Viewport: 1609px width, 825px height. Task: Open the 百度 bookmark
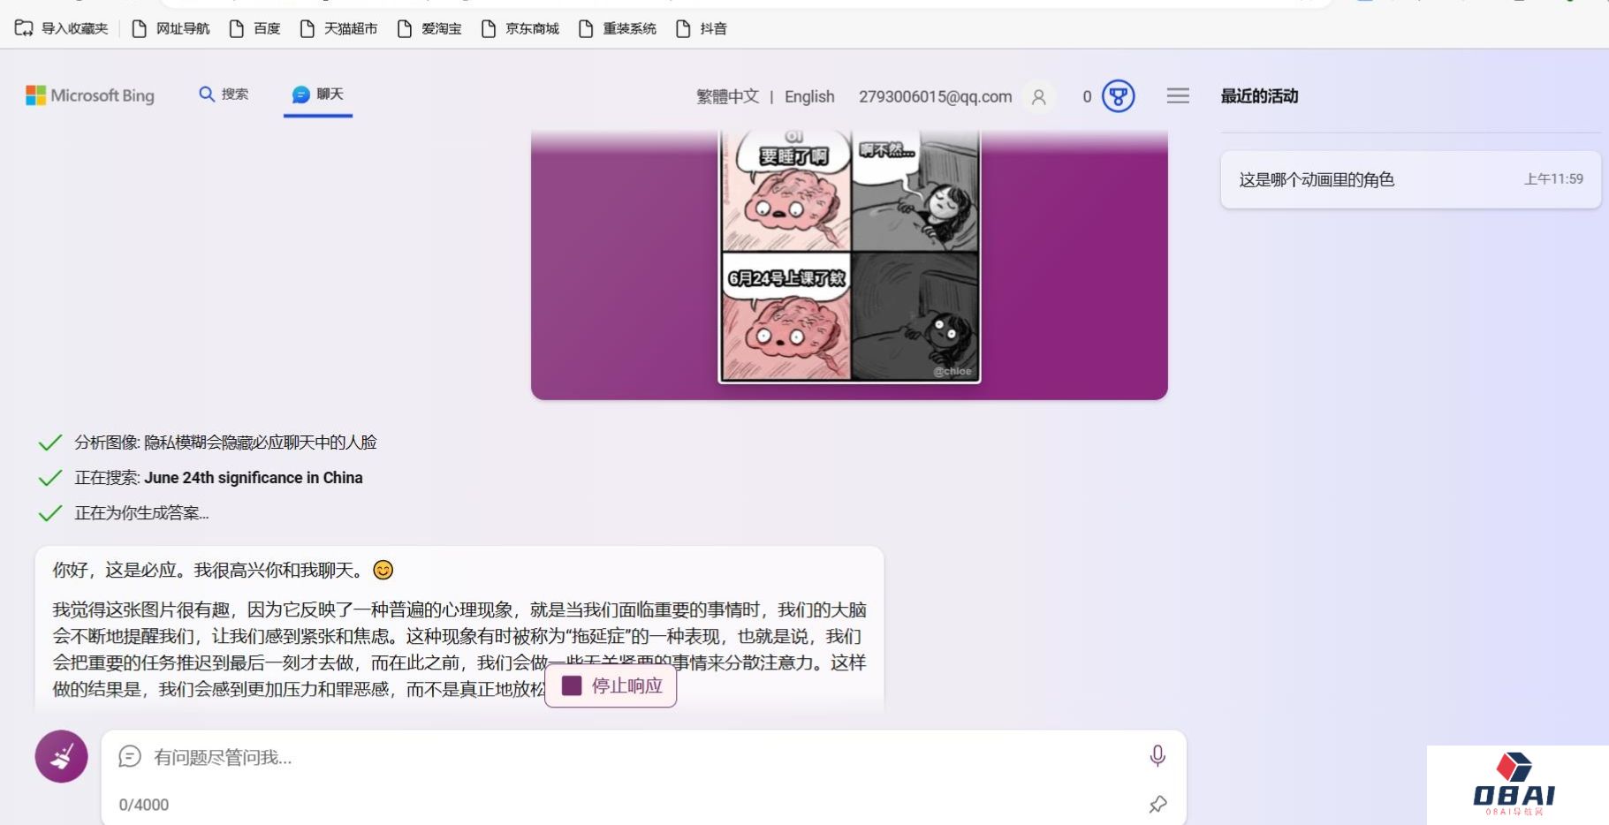click(x=254, y=29)
